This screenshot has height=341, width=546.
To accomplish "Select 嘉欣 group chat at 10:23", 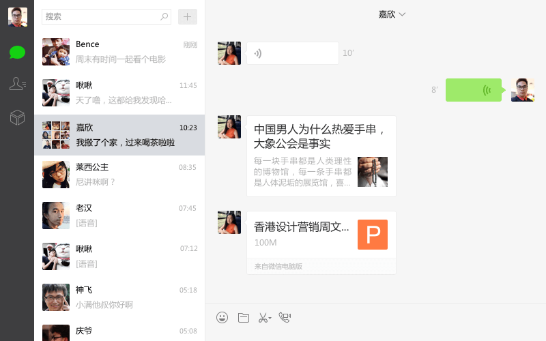I will point(119,135).
